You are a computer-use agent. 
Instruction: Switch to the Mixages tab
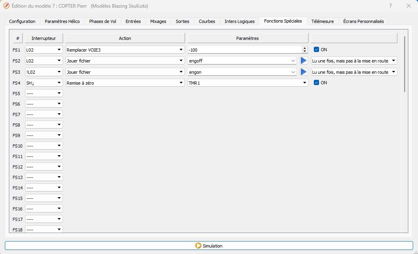tap(158, 21)
